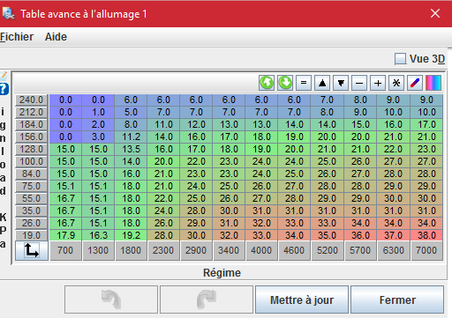Click the plus add icon
This screenshot has height=318, width=452.
tap(378, 83)
